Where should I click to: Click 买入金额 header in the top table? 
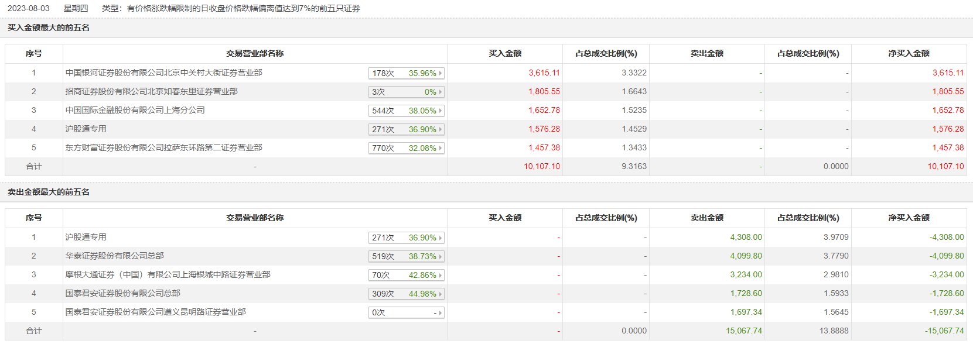[x=505, y=54]
